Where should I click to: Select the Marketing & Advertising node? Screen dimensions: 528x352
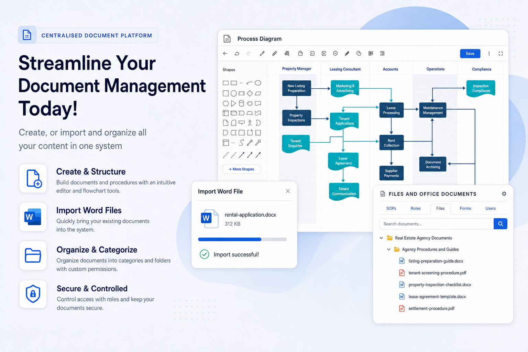point(345,88)
